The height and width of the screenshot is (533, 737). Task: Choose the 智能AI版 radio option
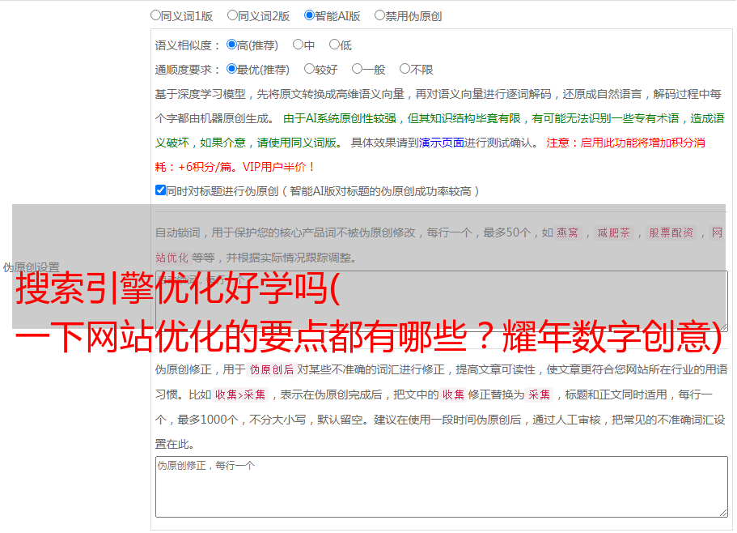(x=309, y=15)
